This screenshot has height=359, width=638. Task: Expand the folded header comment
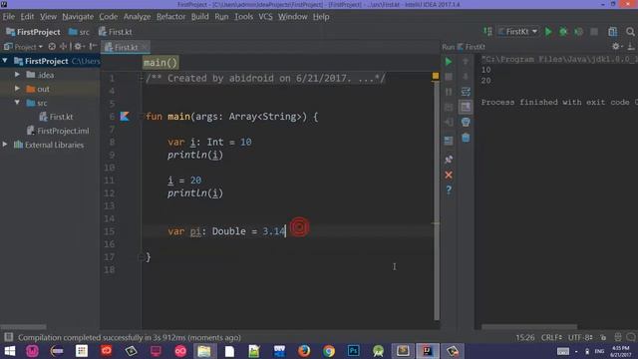[142, 78]
